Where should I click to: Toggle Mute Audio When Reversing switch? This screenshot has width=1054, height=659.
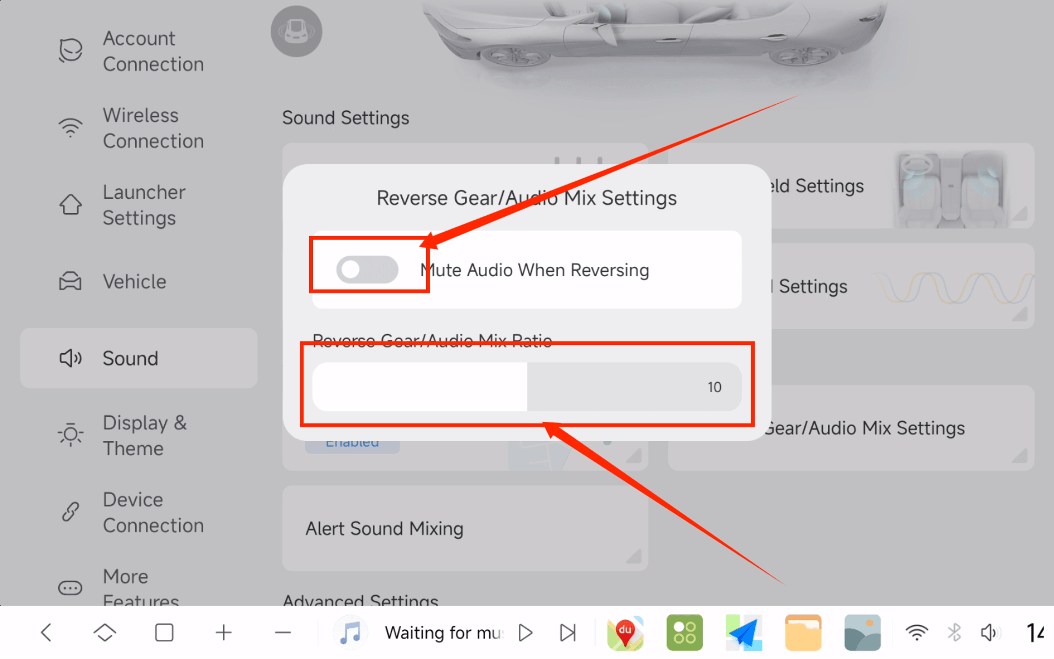click(x=367, y=270)
